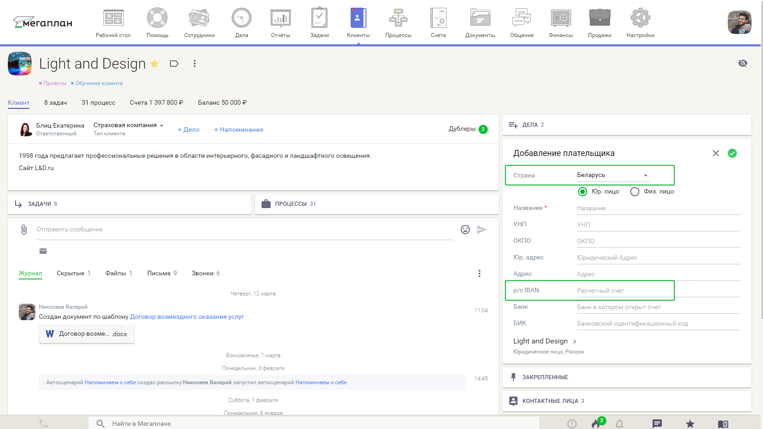This screenshot has height=429, width=763.
Task: Switch to the Письма tab
Action: [162, 273]
